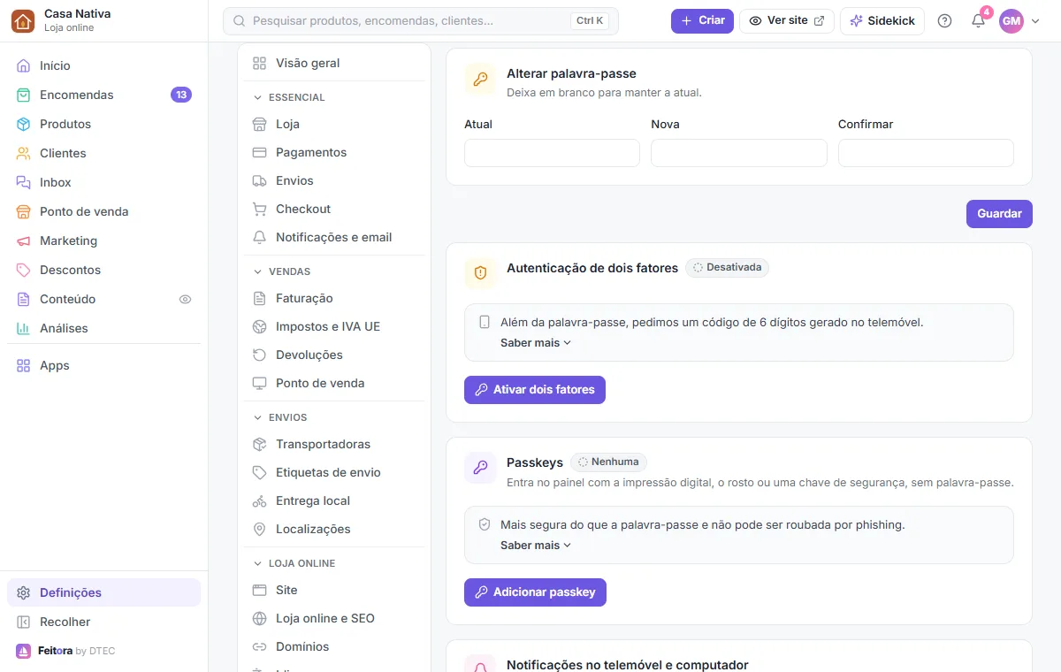This screenshot has height=672, width=1061.
Task: Collapse sidebar with Recolher
Action: point(103,622)
